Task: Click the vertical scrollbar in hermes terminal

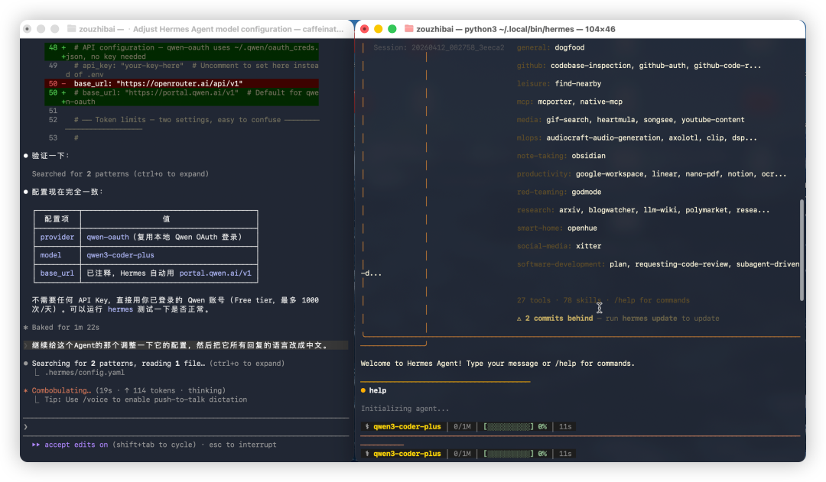Action: tap(802, 251)
